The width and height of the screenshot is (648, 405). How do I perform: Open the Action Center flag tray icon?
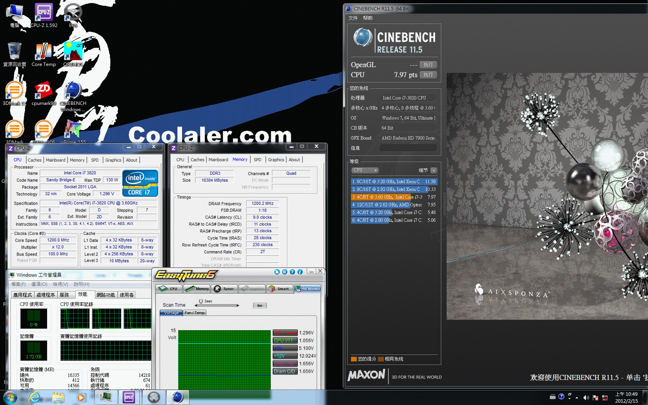pyautogui.click(x=595, y=398)
